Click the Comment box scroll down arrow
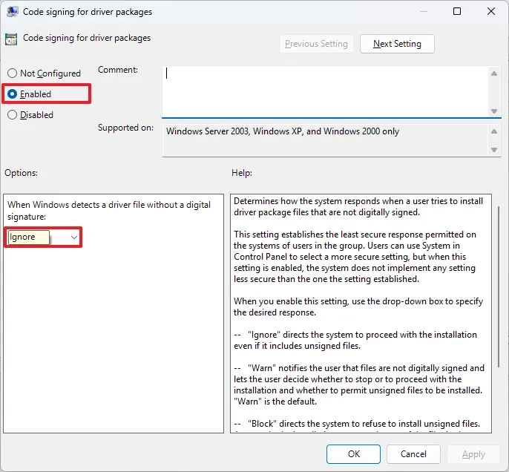This screenshot has width=509, height=472. [x=494, y=111]
